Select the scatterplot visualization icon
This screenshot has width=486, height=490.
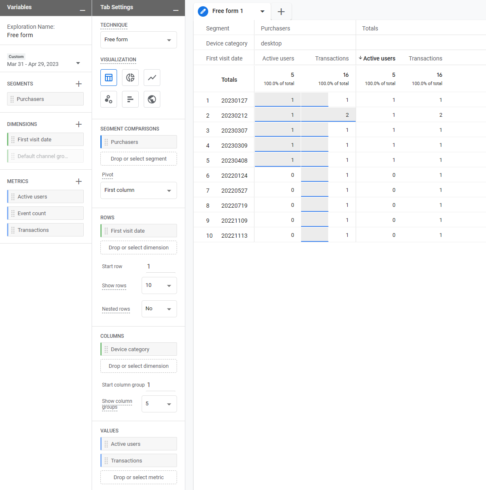[x=109, y=99]
